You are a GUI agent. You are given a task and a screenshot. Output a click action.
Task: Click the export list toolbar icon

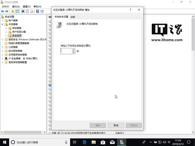[32, 11]
